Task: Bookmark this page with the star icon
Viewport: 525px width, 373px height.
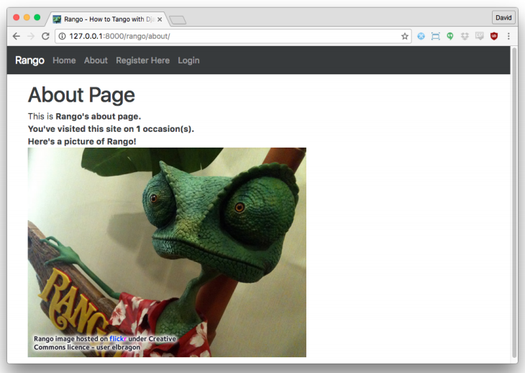Action: coord(404,36)
